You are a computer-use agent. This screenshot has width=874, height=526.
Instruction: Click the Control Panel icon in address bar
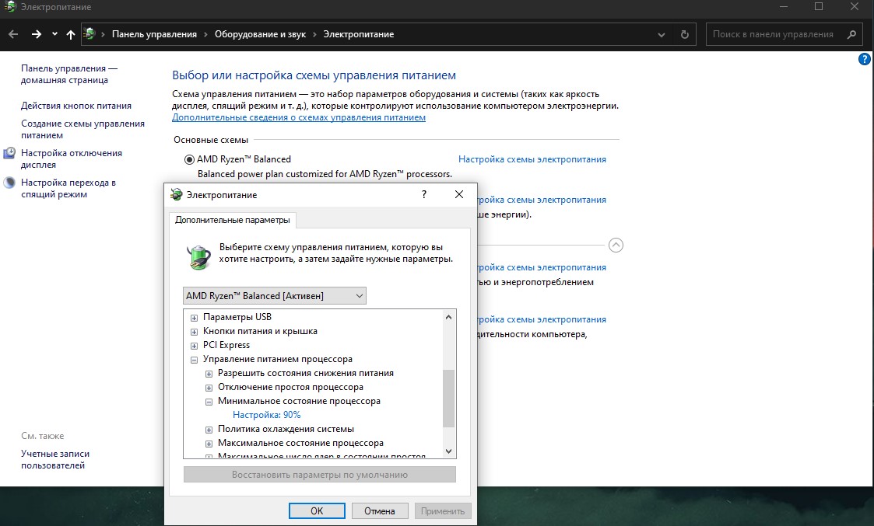90,34
